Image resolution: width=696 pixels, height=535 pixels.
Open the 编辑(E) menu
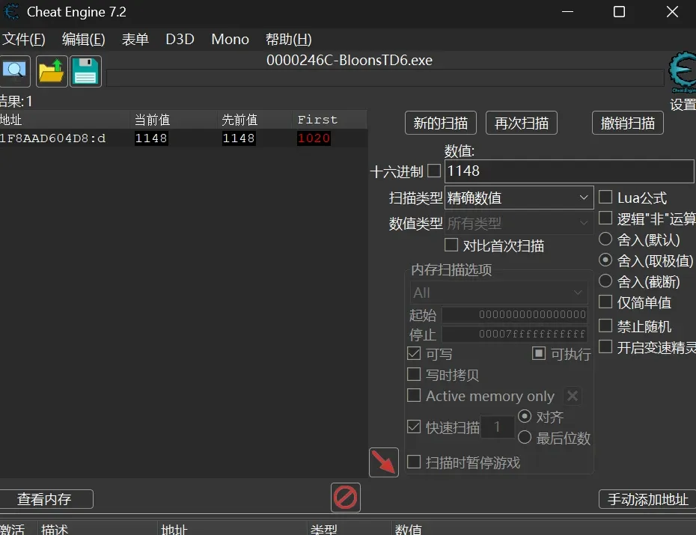click(84, 40)
